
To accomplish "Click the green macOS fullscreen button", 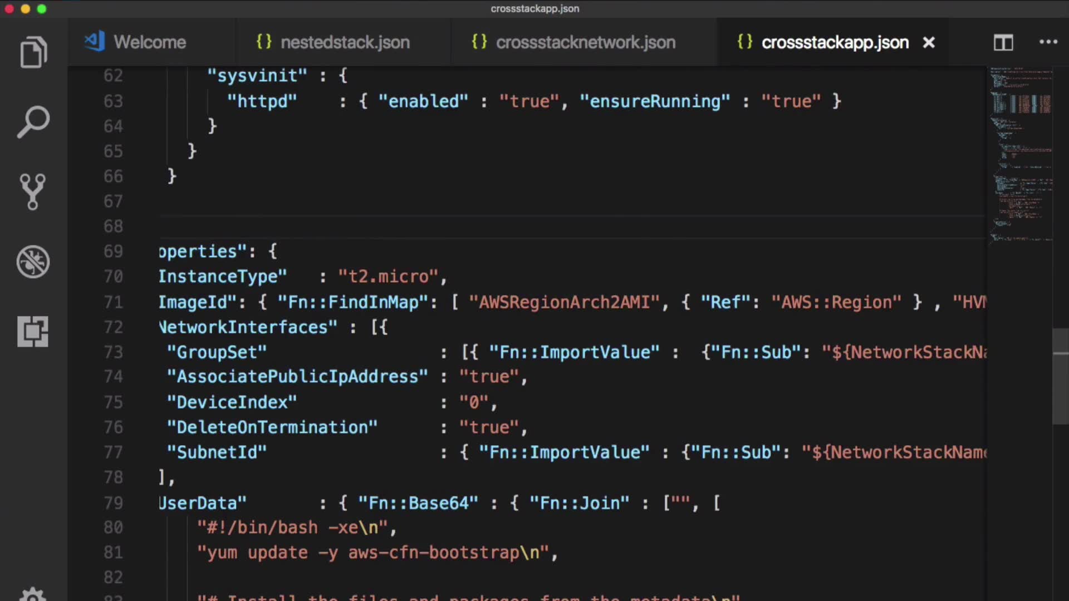I will [42, 9].
